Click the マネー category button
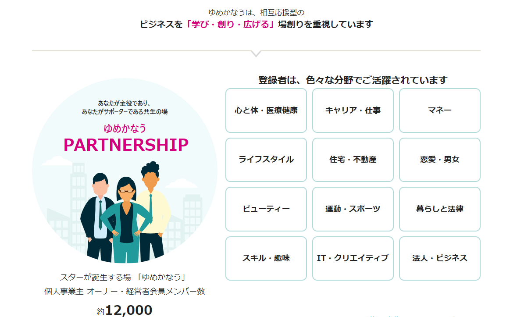Screen dimensions: 517x317 click(x=439, y=110)
